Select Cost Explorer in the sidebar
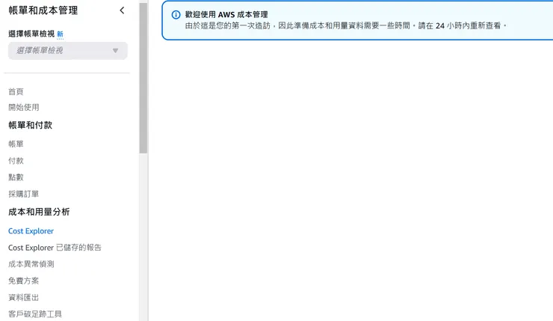 click(31, 231)
